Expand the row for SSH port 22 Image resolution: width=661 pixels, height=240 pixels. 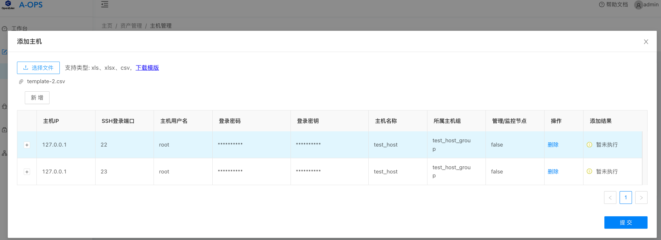click(27, 145)
